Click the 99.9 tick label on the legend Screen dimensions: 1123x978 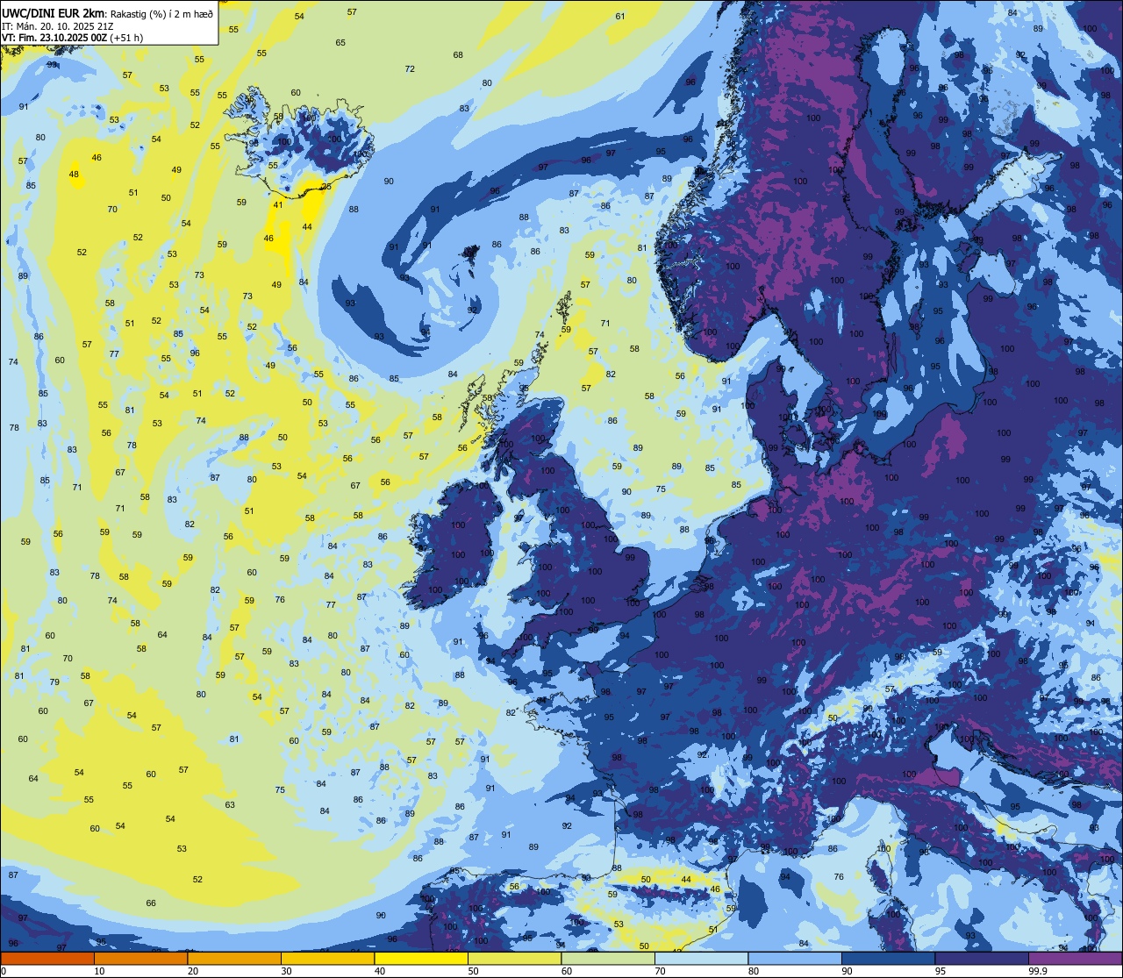pyautogui.click(x=1038, y=971)
